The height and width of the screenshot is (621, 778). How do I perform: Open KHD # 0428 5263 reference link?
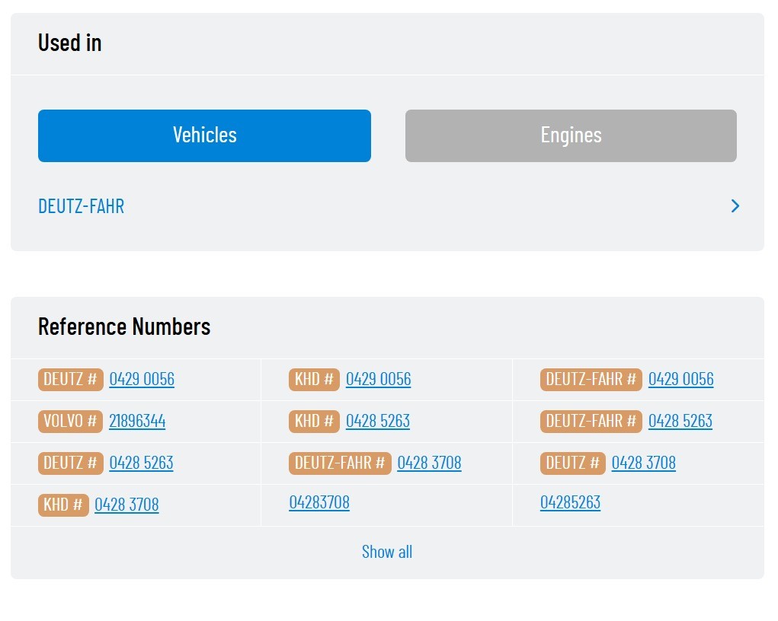[378, 422]
